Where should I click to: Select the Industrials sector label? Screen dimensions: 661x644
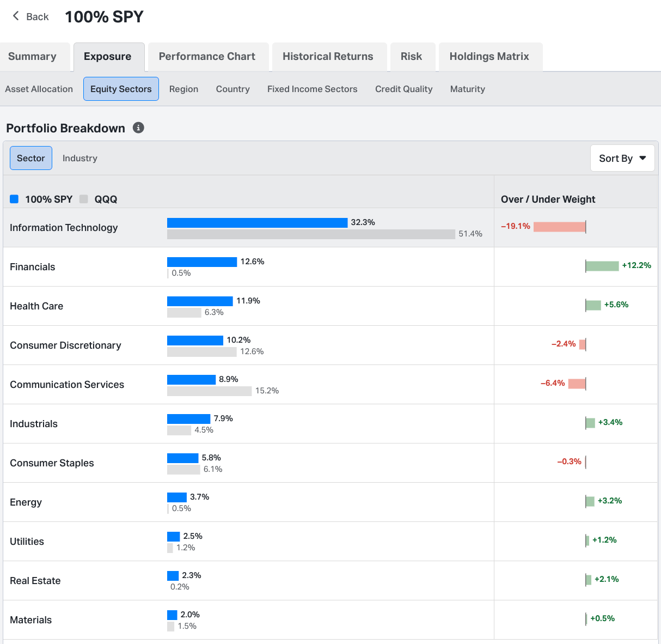34,424
